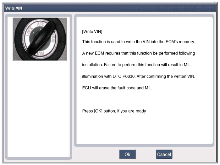Click the 'Press [OK] button, if you are ready' line
This screenshot has width=220, height=165.
click(114, 111)
